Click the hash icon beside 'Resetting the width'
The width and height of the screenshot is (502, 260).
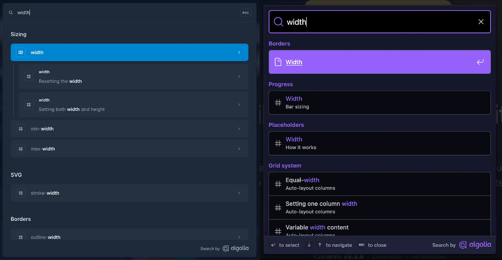tap(29, 77)
